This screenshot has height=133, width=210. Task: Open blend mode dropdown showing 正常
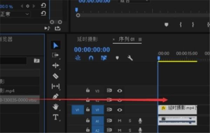(15, 14)
